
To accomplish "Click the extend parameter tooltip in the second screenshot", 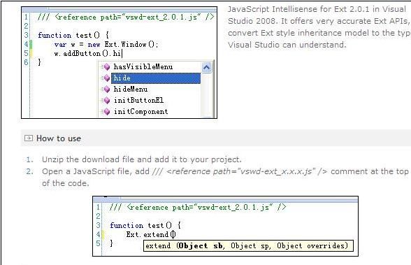I will (248, 246).
